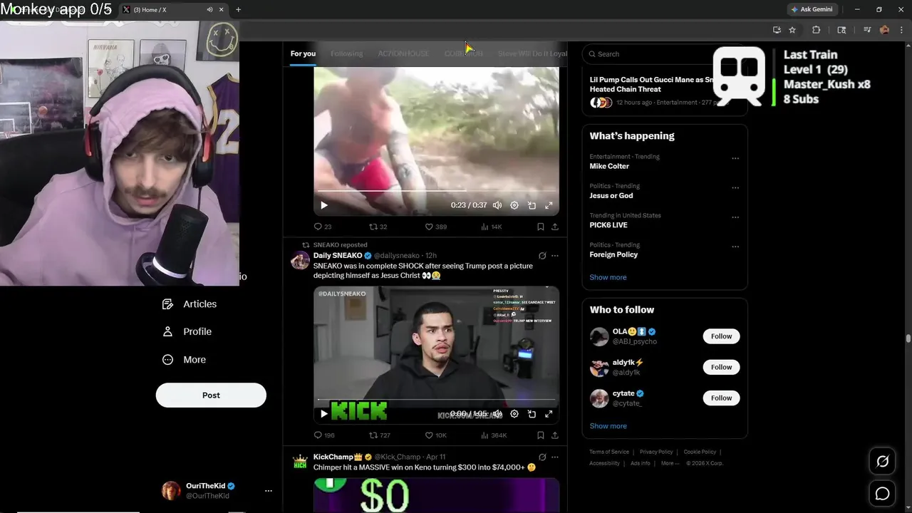The width and height of the screenshot is (912, 513).
Task: Open KickChamp profile avatar
Action: (x=300, y=462)
